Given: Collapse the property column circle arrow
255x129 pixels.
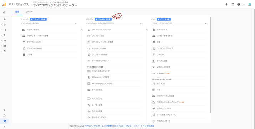Looking at the screenshot, I should click(x=147, y=30).
